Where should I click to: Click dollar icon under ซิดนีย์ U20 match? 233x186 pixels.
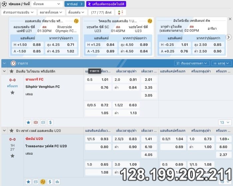(x=50, y=182)
